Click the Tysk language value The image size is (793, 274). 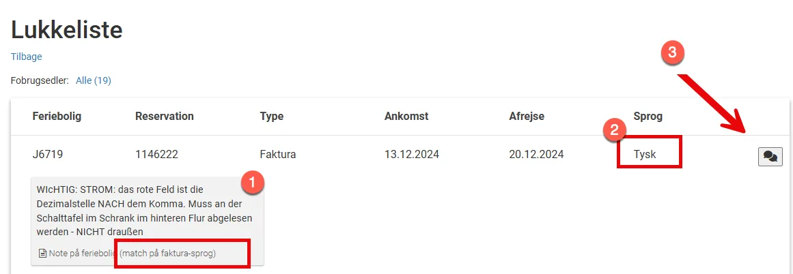[645, 155]
